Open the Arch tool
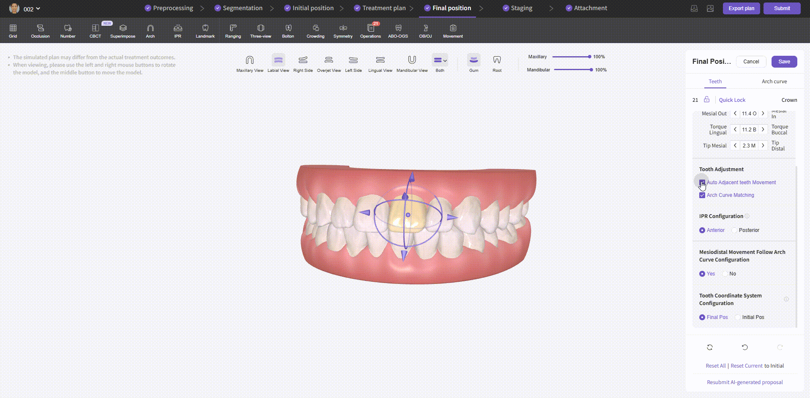Viewport: 810px width, 398px height. tap(150, 31)
